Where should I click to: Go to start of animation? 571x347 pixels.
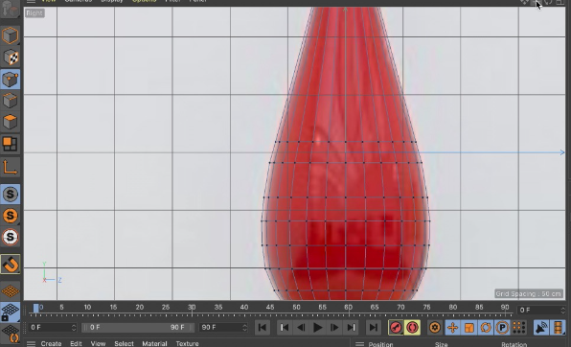(263, 327)
